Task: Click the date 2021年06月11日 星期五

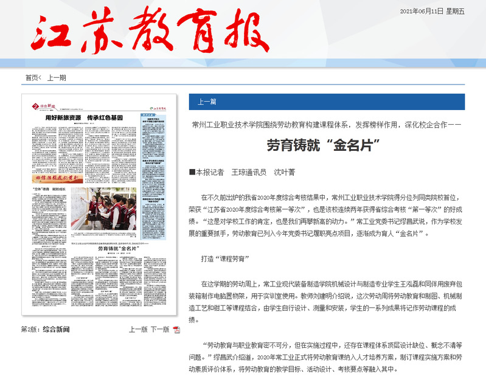Action: pyautogui.click(x=431, y=12)
